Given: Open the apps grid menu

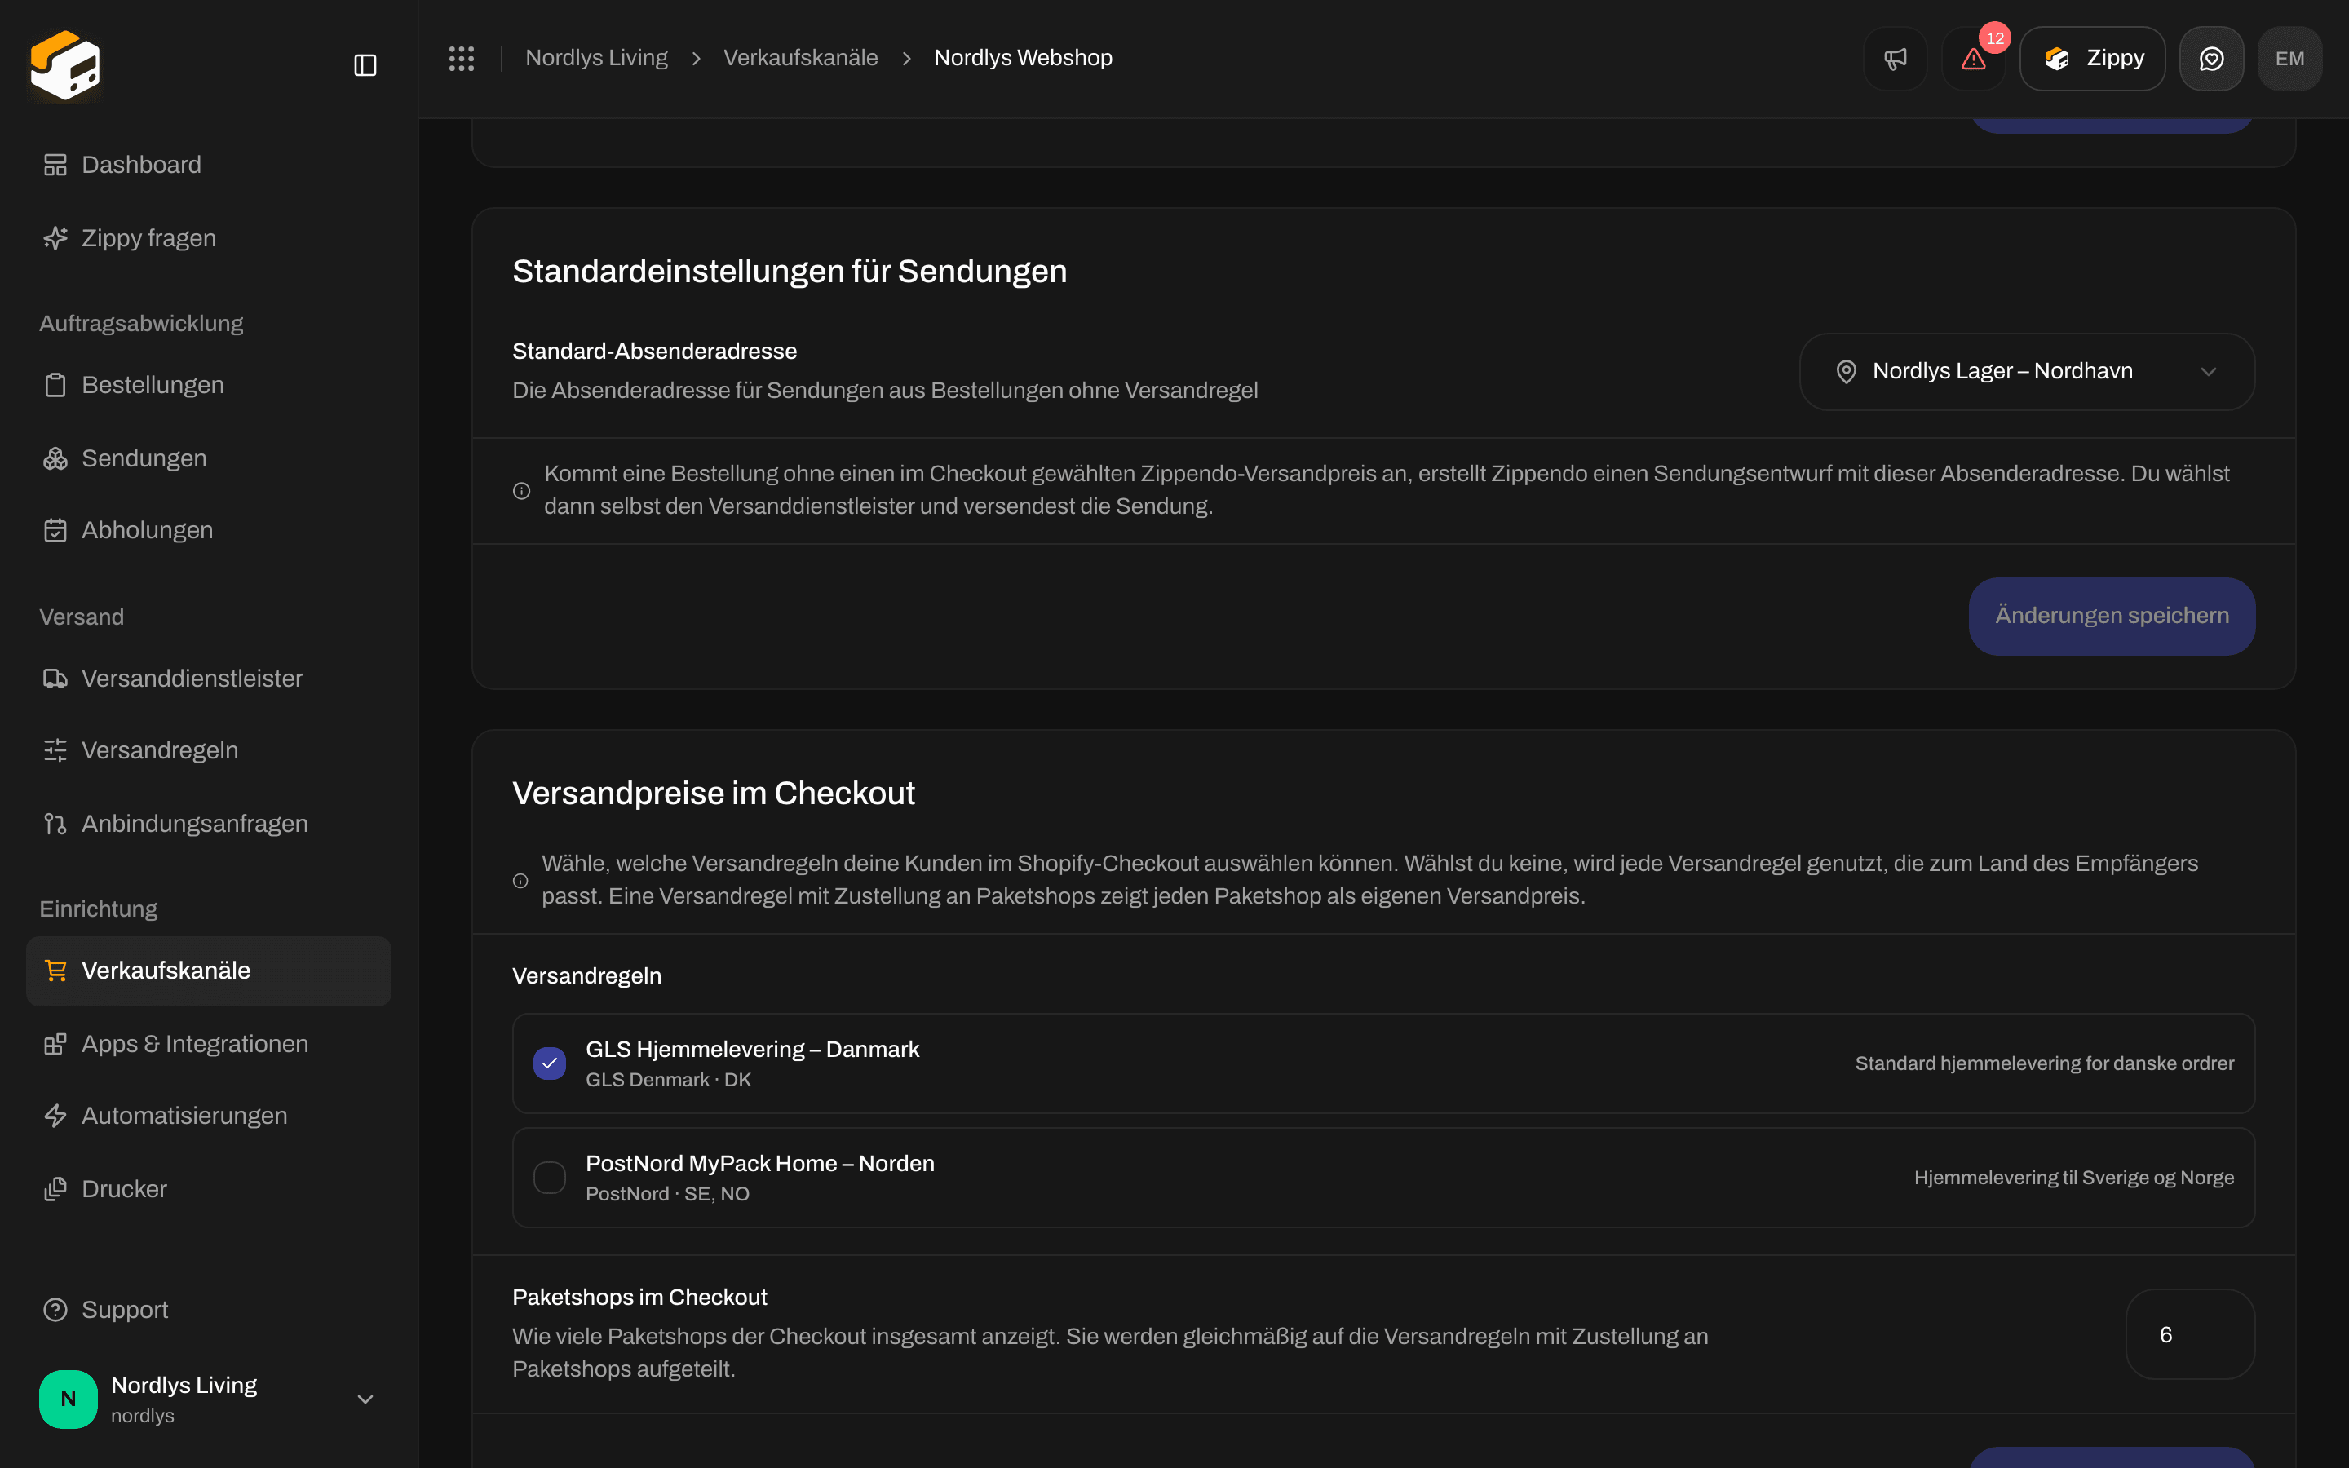Looking at the screenshot, I should [x=461, y=58].
